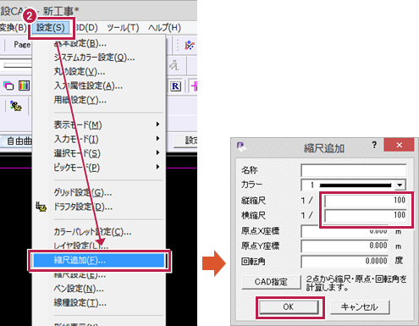Click the blue R toolbar icon
This screenshot has height=326, width=419.
[x=175, y=86]
